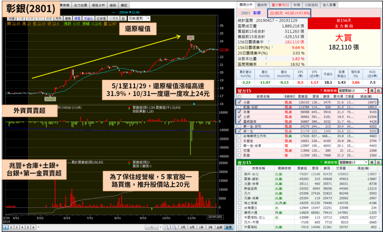The height and width of the screenshot is (232, 383).
Task: Toggle the 均線 indicator button
Action: pyautogui.click(x=12, y=19)
